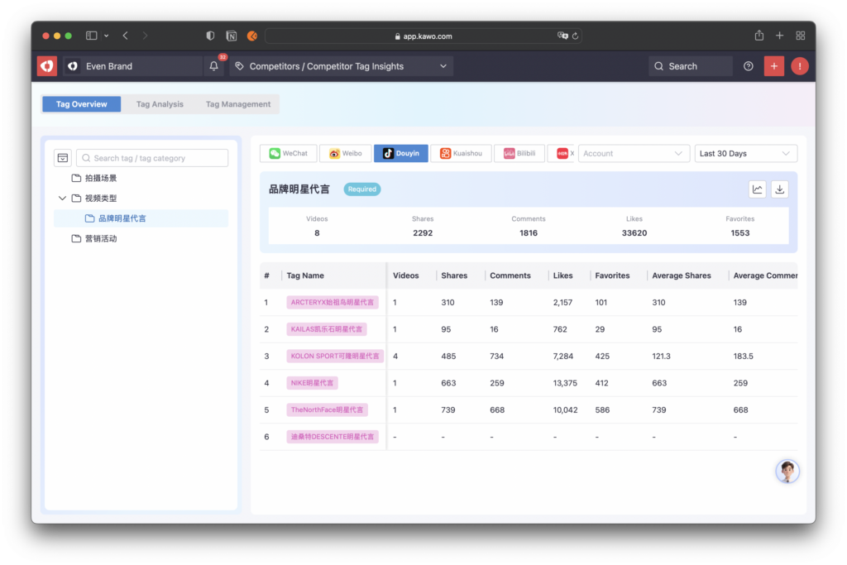This screenshot has height=565, width=847.
Task: Open the Safari sidebar toggle
Action: click(92, 36)
